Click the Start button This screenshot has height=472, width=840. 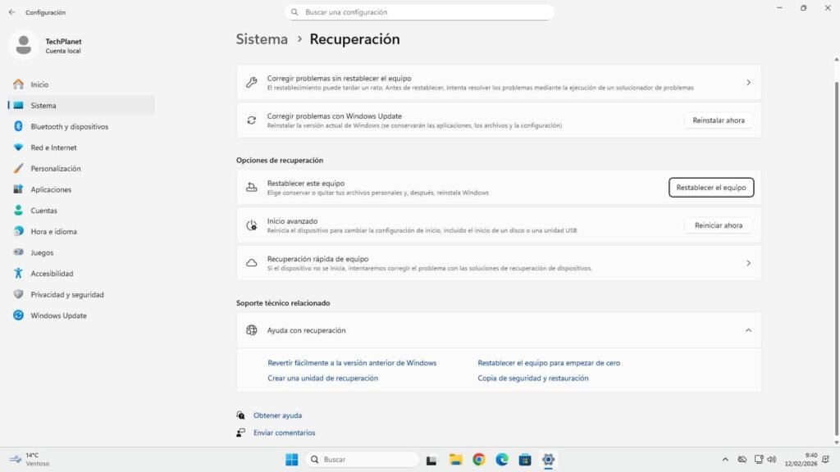point(291,460)
